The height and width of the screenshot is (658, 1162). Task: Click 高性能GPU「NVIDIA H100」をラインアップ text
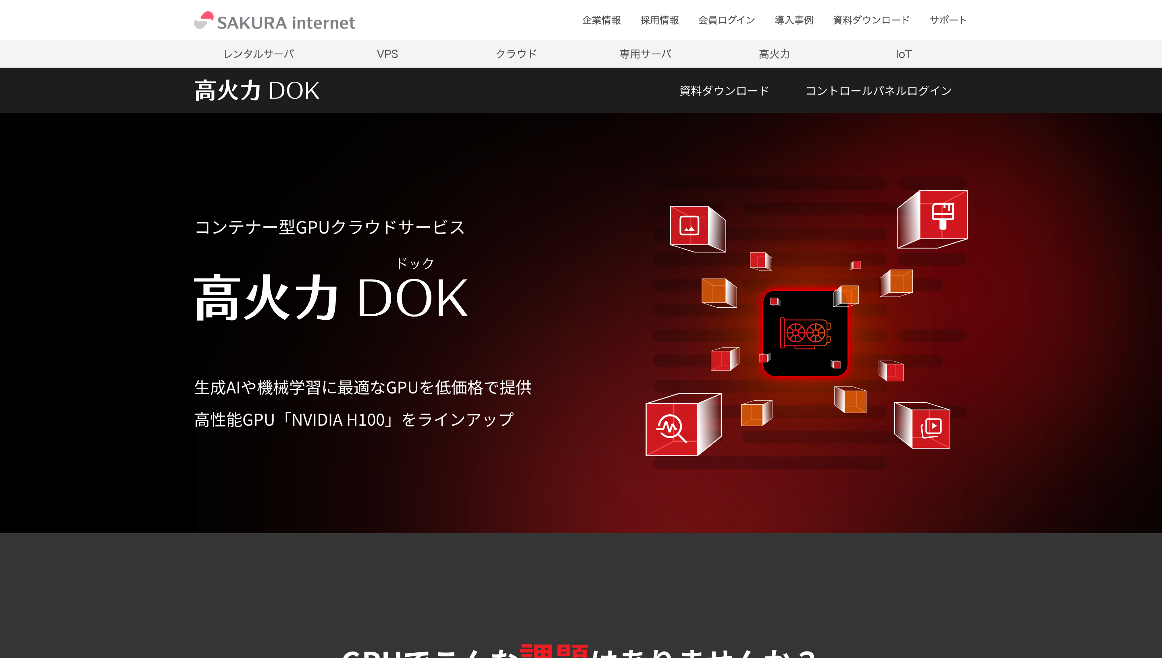[x=354, y=419]
